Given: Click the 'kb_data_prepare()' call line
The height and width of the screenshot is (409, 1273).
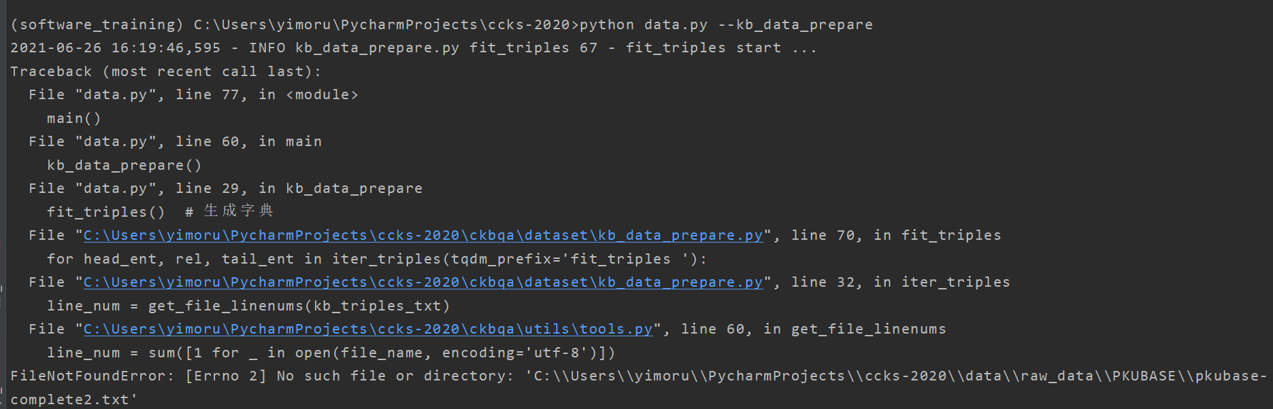Looking at the screenshot, I should pos(124,165).
